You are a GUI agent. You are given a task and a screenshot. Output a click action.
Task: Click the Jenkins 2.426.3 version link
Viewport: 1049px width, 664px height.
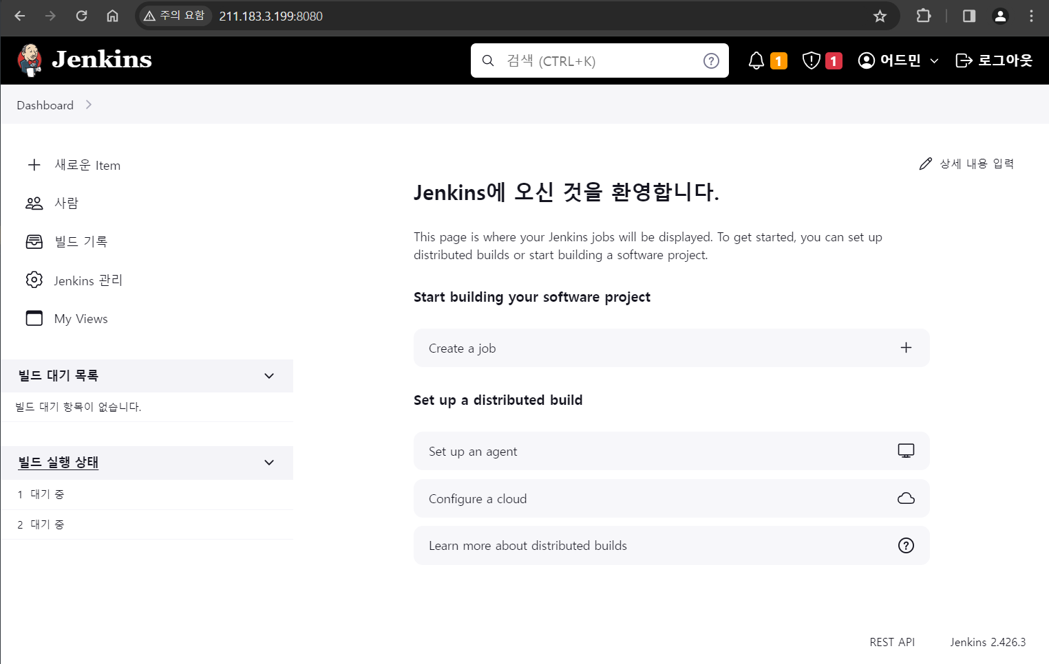[988, 642]
